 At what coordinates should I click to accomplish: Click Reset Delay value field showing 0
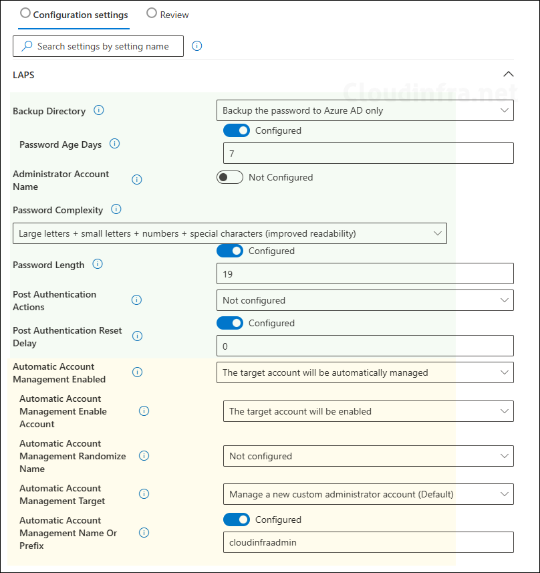click(x=365, y=346)
